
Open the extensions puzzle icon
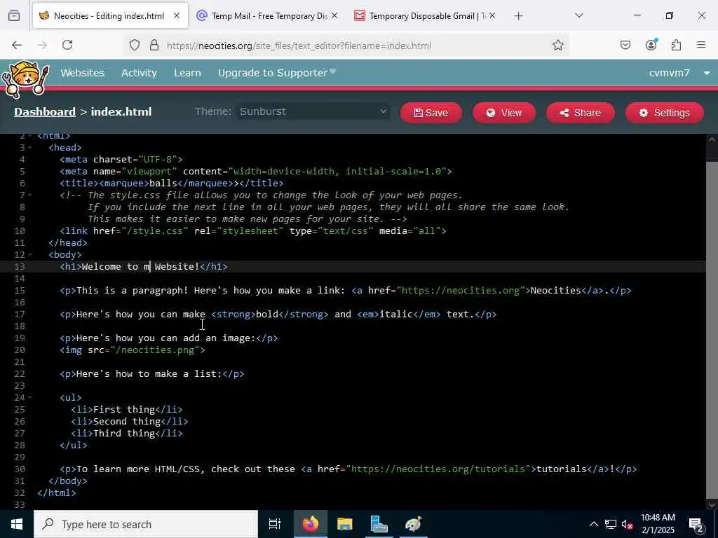coord(677,45)
